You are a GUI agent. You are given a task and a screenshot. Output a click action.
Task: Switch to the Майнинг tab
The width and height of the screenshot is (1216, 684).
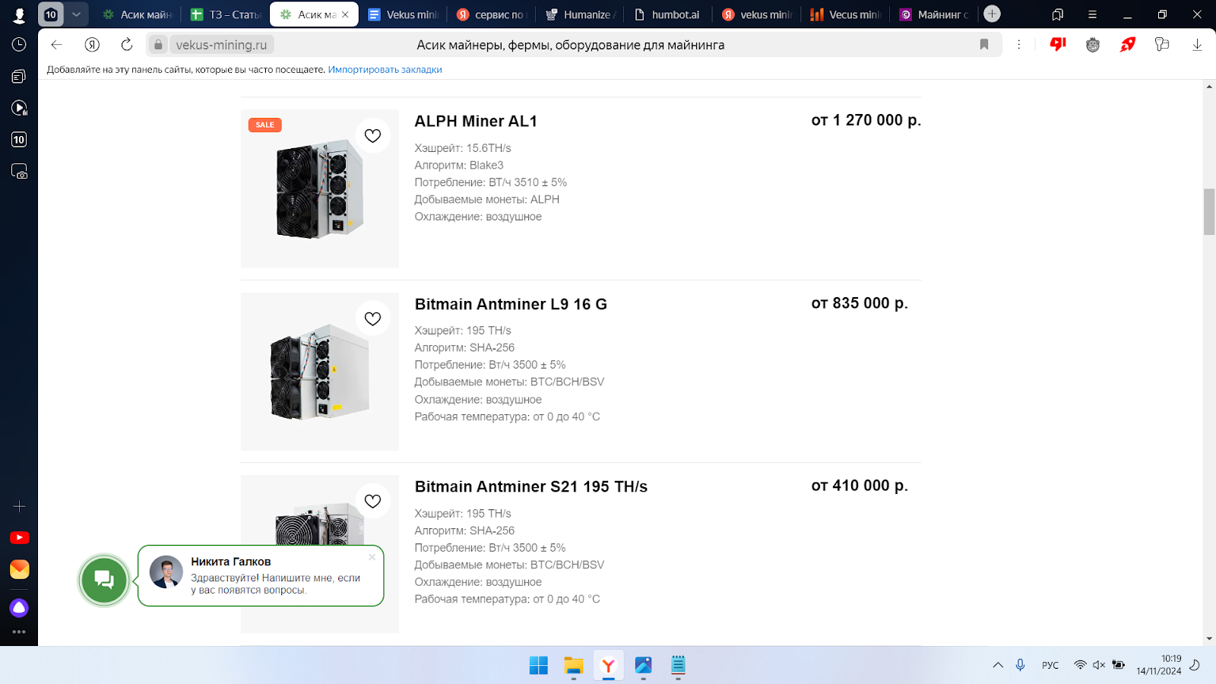(934, 14)
